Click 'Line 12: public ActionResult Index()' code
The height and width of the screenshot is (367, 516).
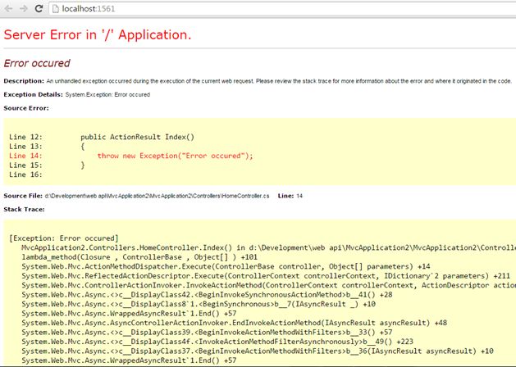(102, 137)
